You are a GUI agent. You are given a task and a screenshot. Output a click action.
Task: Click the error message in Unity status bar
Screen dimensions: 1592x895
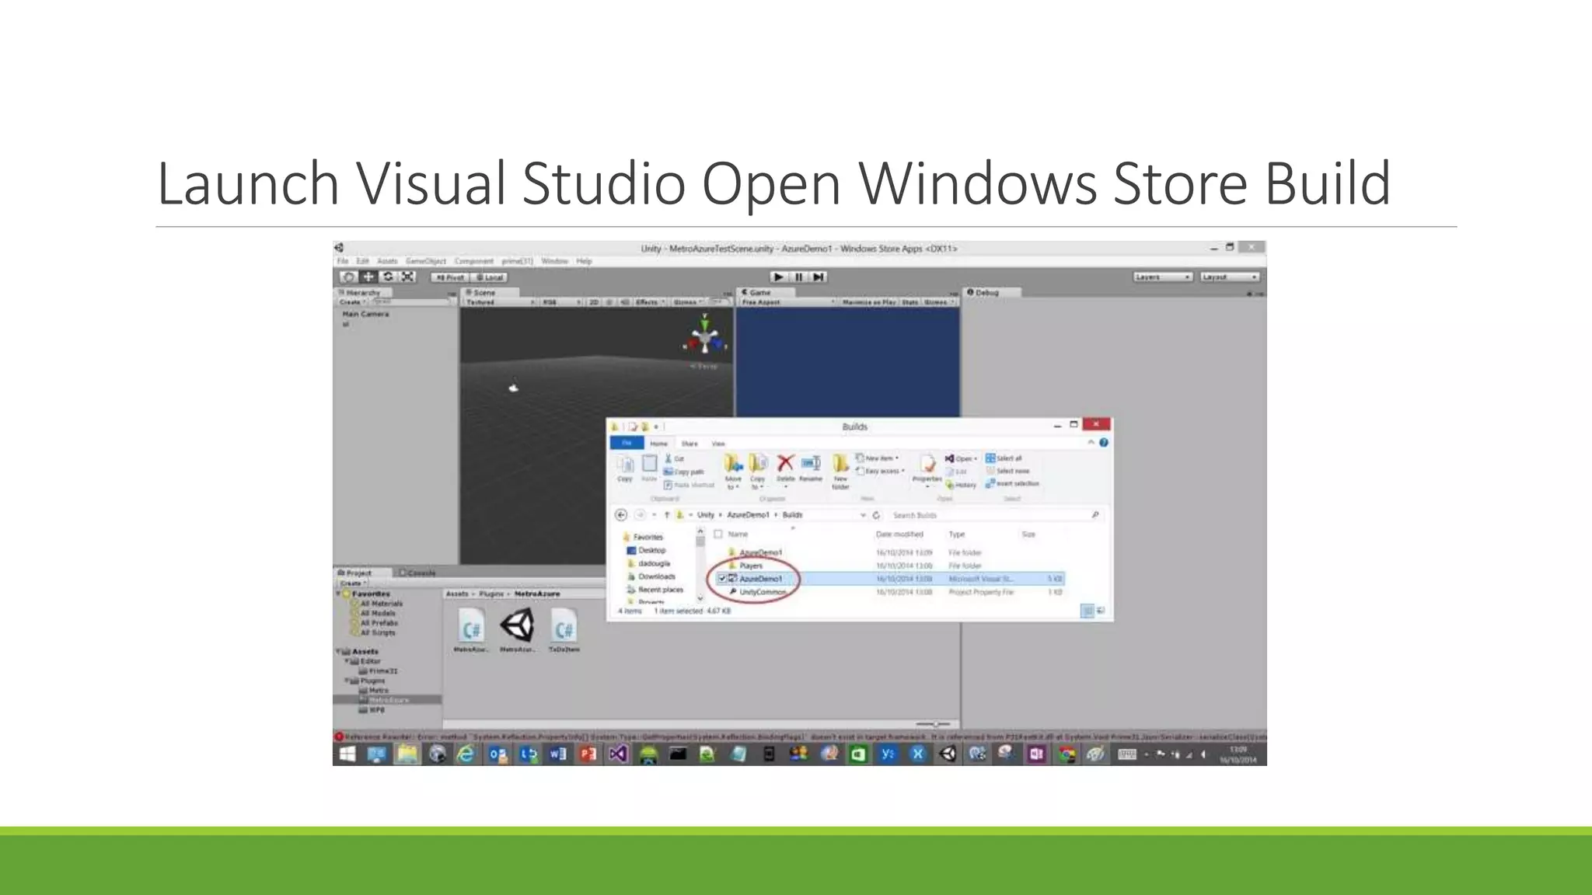click(x=800, y=737)
